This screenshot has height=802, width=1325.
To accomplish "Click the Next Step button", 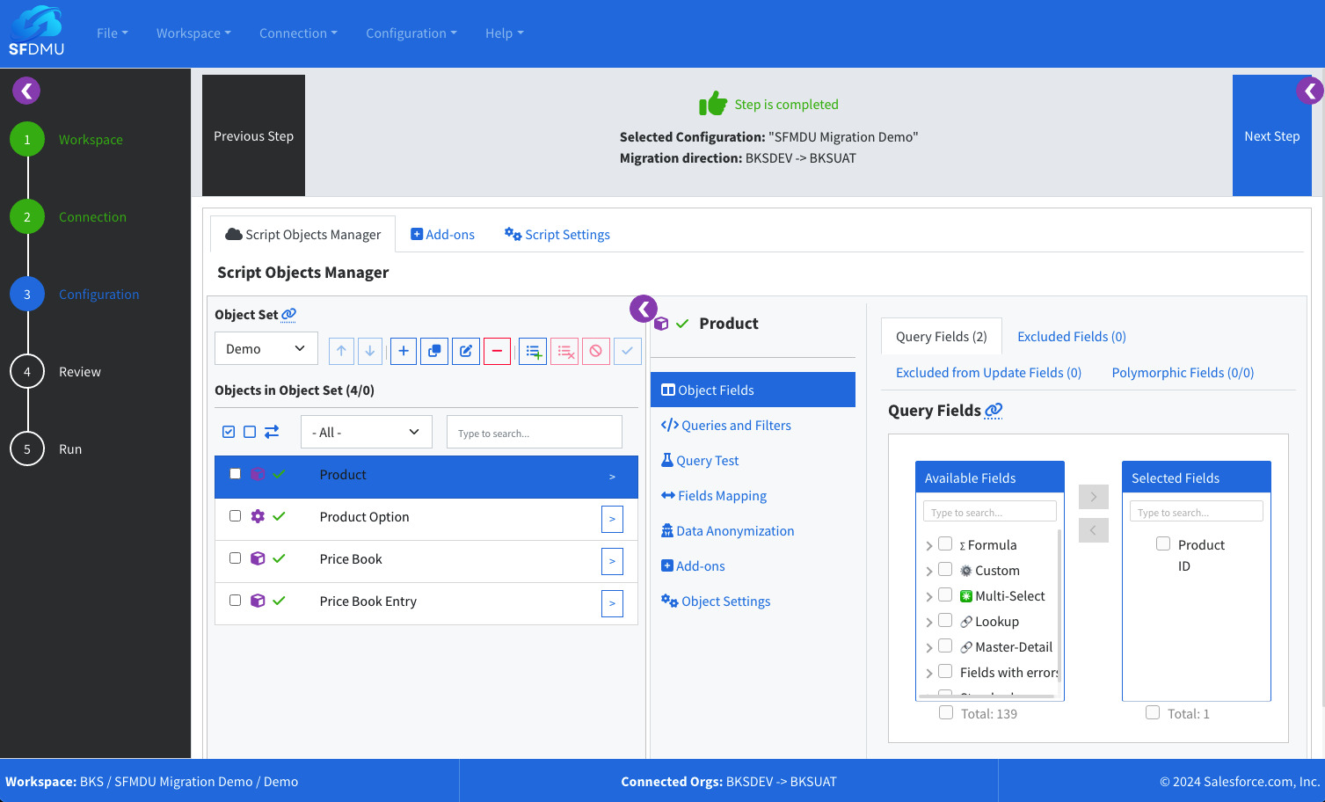I will point(1271,136).
